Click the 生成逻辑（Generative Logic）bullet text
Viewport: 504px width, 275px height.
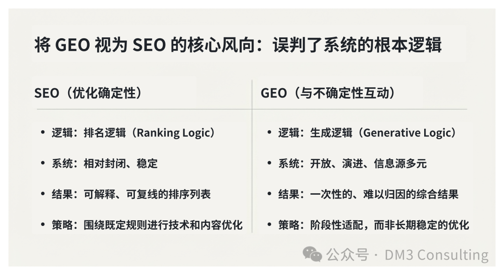368,133
